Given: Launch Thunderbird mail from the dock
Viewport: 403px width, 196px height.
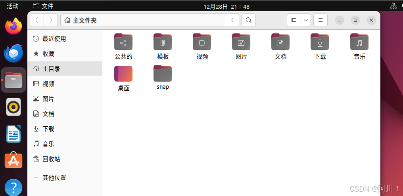Looking at the screenshot, I should tap(13, 53).
